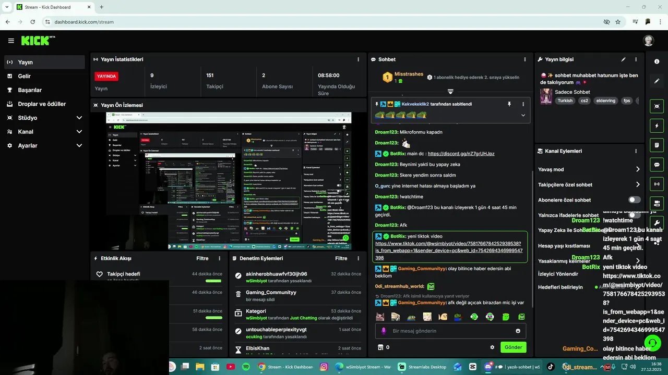The width and height of the screenshot is (668, 375).
Task: Open the emoji picker in chat input
Action: (x=518, y=331)
